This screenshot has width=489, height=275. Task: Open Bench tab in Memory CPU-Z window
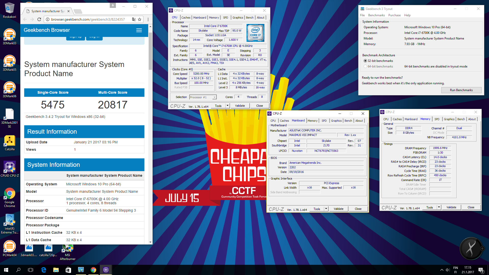[461, 119]
